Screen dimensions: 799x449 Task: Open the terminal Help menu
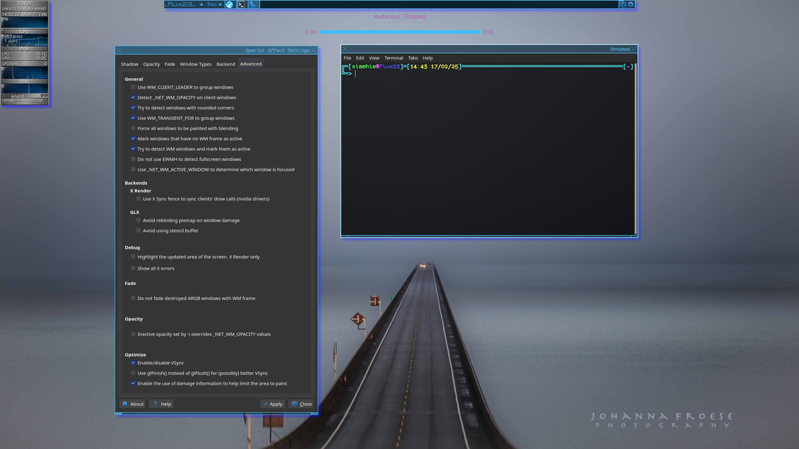pos(428,58)
